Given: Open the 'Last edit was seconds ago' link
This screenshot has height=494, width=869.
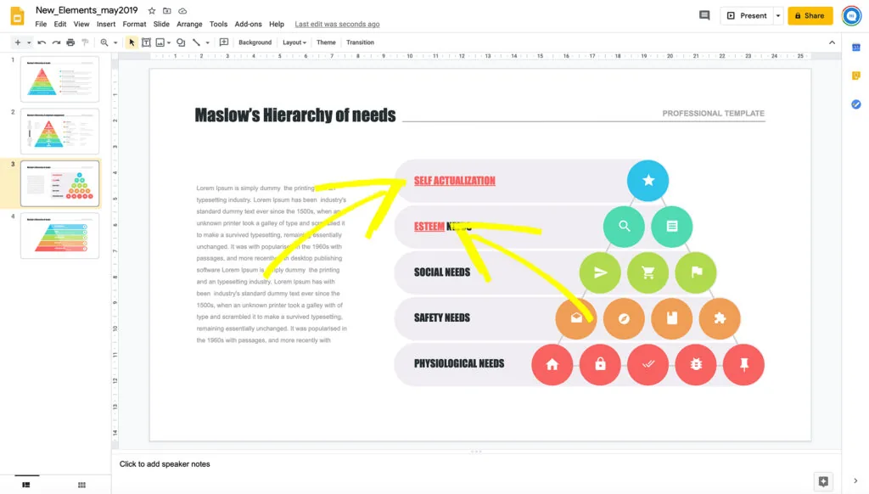Looking at the screenshot, I should [337, 24].
